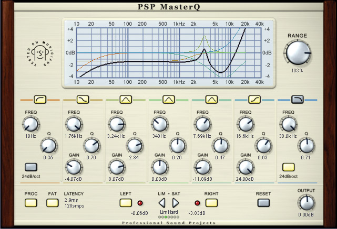Toggle the FAT mode button

coord(52,202)
